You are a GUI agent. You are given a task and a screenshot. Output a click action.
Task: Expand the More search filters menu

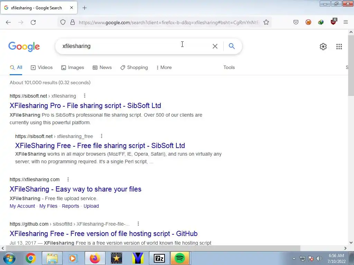click(164, 67)
